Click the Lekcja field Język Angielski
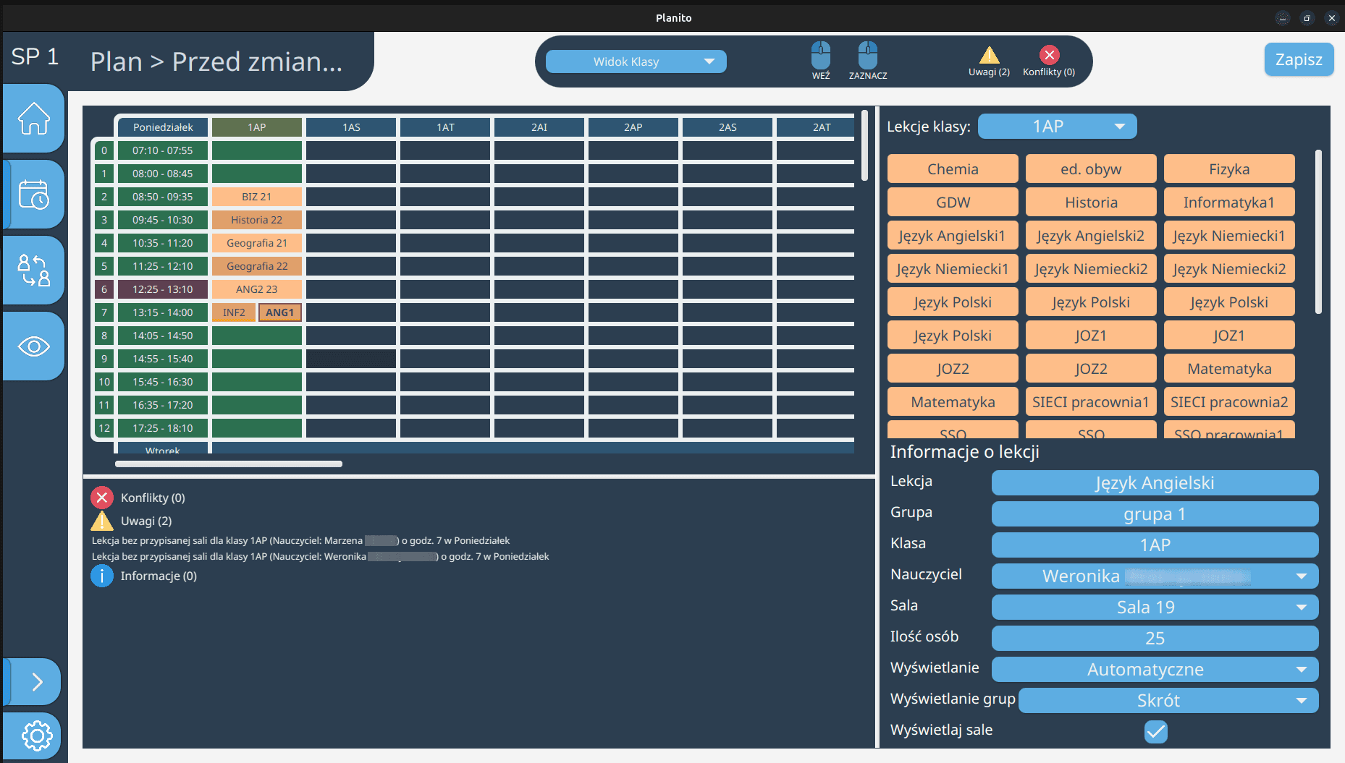This screenshot has height=763, width=1345. point(1155,483)
